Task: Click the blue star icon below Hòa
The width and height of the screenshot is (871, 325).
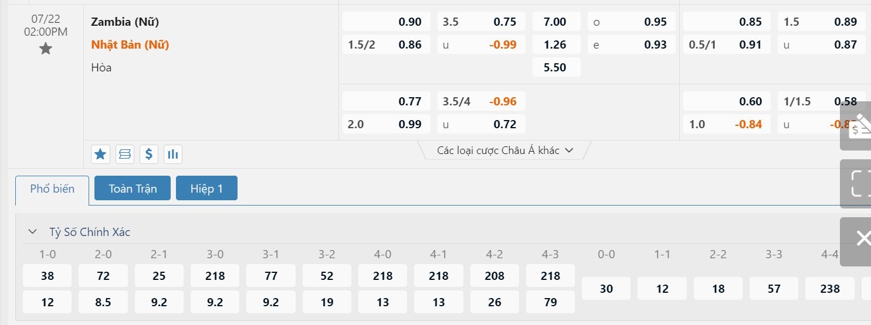Action: [x=100, y=154]
